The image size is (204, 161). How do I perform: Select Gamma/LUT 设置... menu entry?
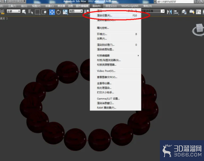(115, 99)
